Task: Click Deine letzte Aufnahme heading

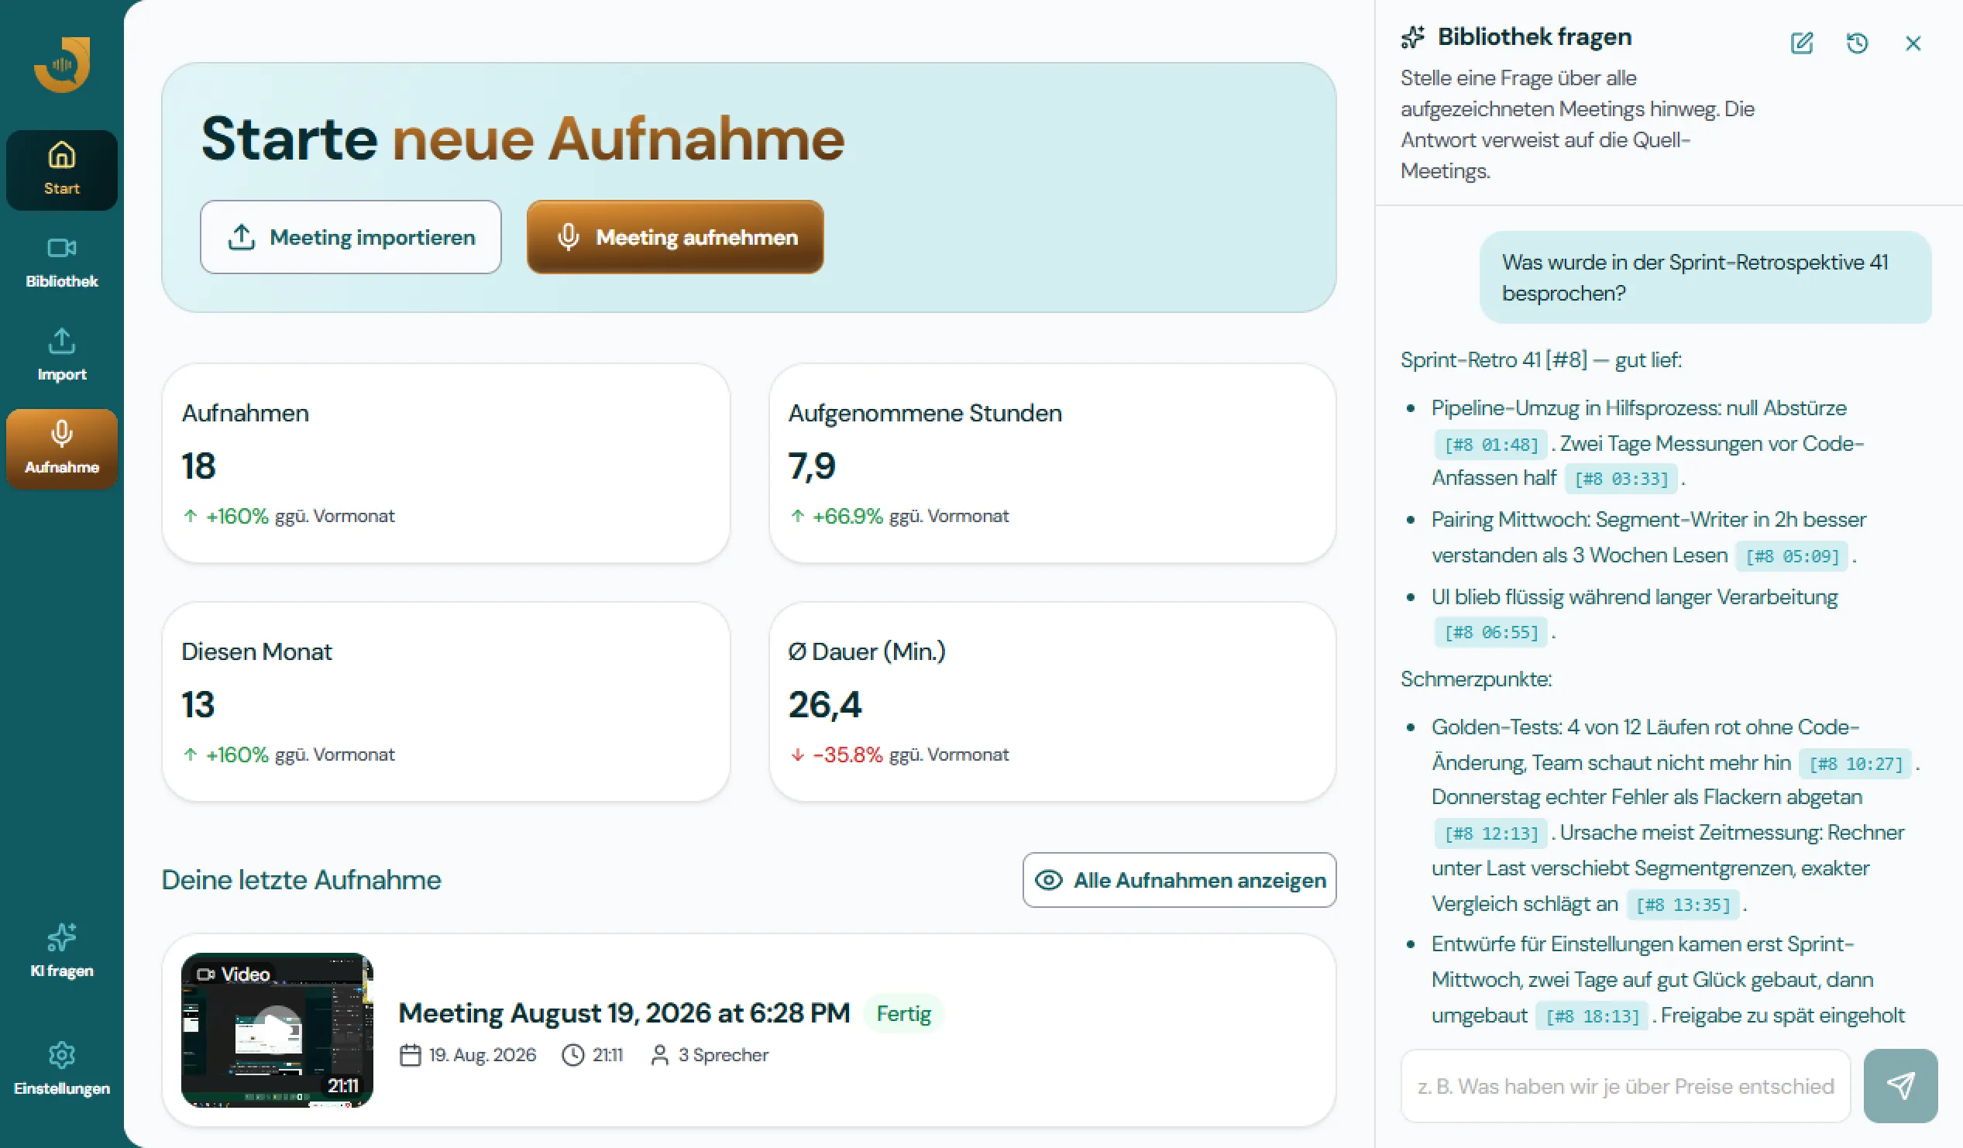Action: tap(301, 880)
